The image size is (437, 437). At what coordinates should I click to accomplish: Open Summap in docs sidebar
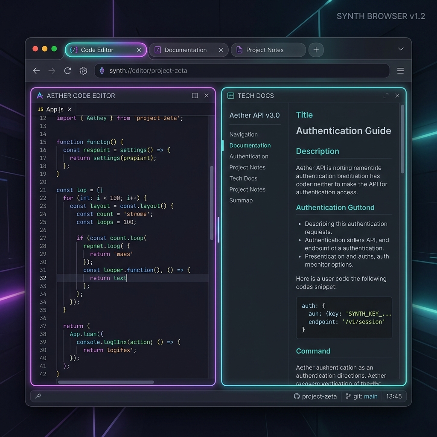click(x=241, y=201)
